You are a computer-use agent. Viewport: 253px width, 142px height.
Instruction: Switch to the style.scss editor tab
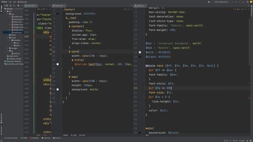pyautogui.click(x=140, y=6)
